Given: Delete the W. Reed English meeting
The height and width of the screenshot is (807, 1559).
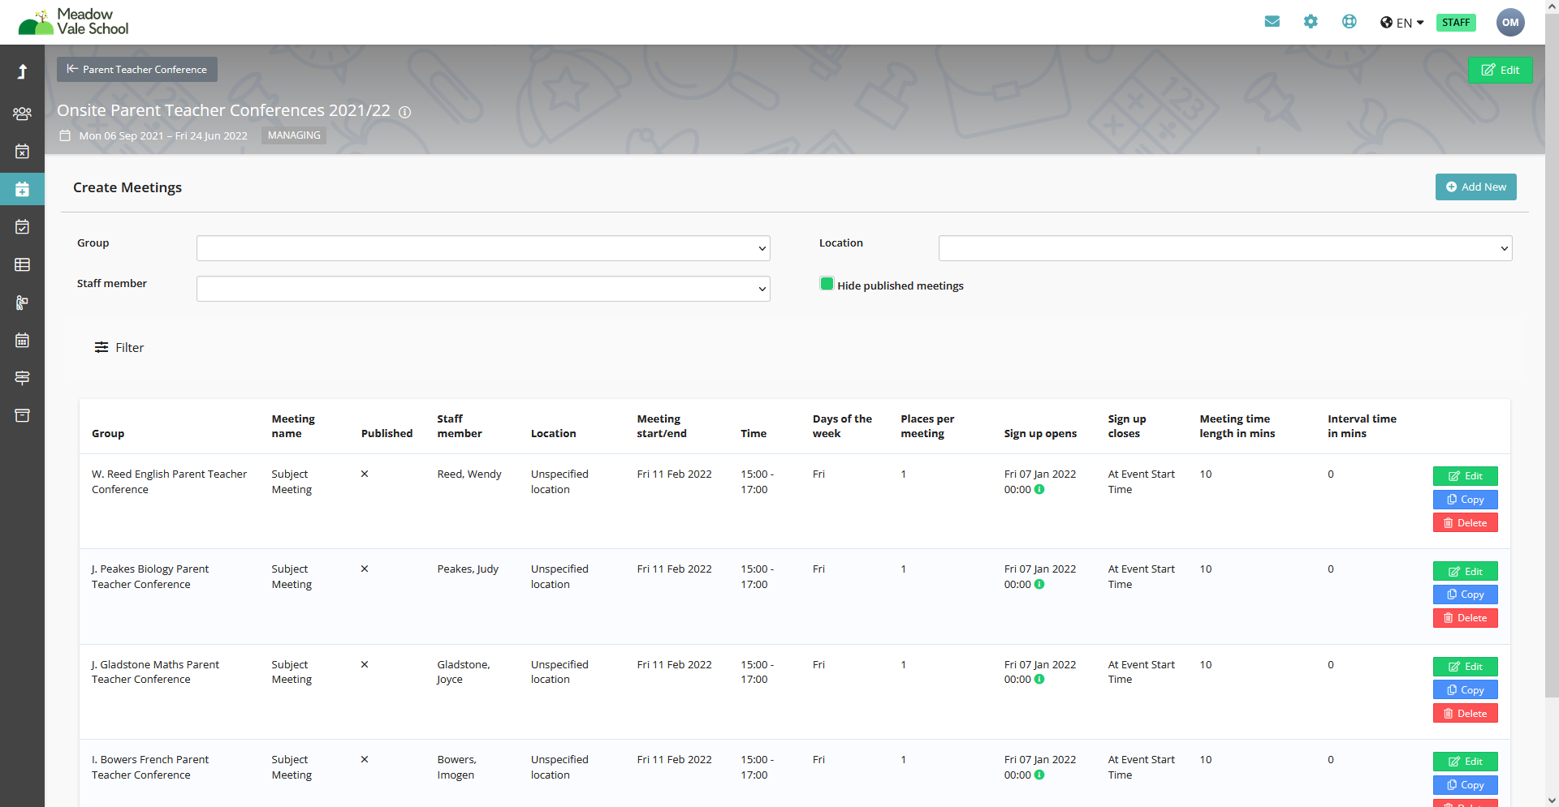Looking at the screenshot, I should click(x=1465, y=523).
